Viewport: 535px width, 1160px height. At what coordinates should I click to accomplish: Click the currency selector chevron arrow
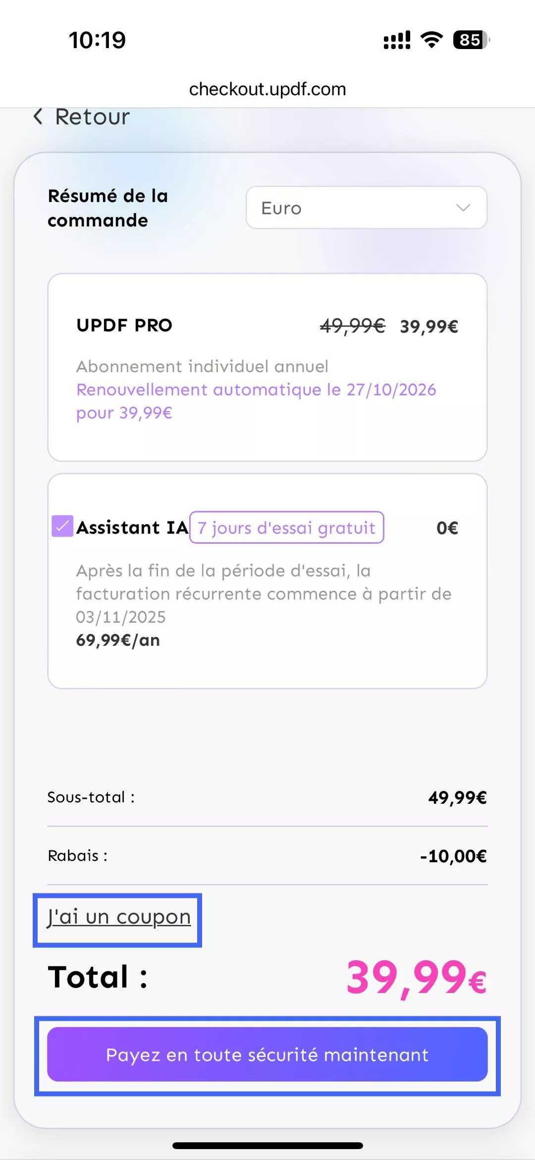tap(463, 208)
